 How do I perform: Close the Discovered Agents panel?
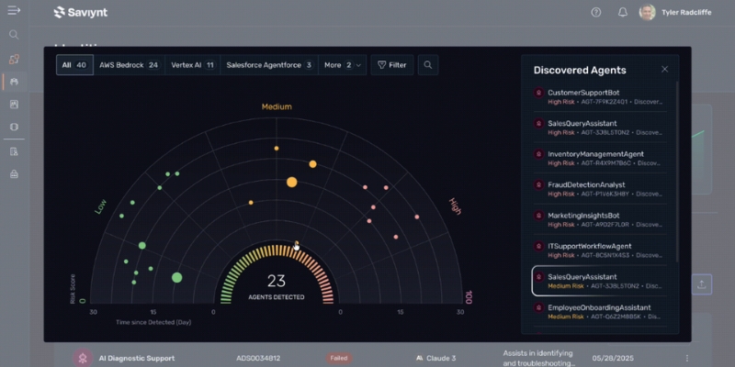click(665, 70)
